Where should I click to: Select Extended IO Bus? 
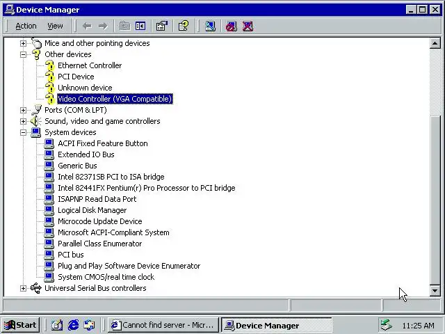86,154
